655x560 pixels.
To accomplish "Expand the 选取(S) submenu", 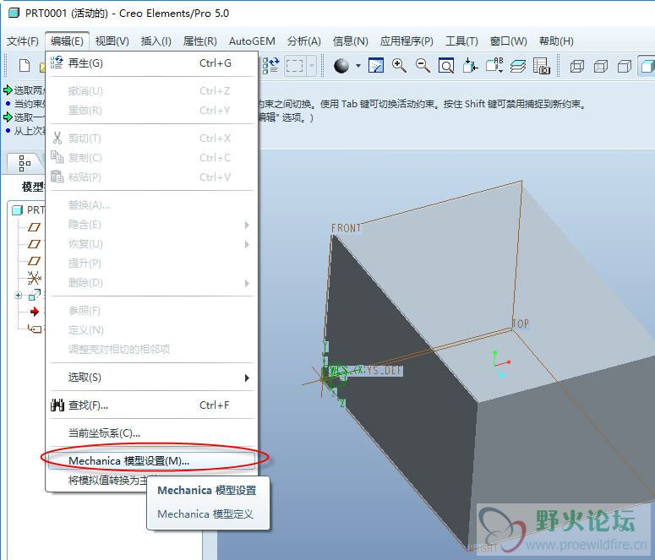I will (x=151, y=378).
